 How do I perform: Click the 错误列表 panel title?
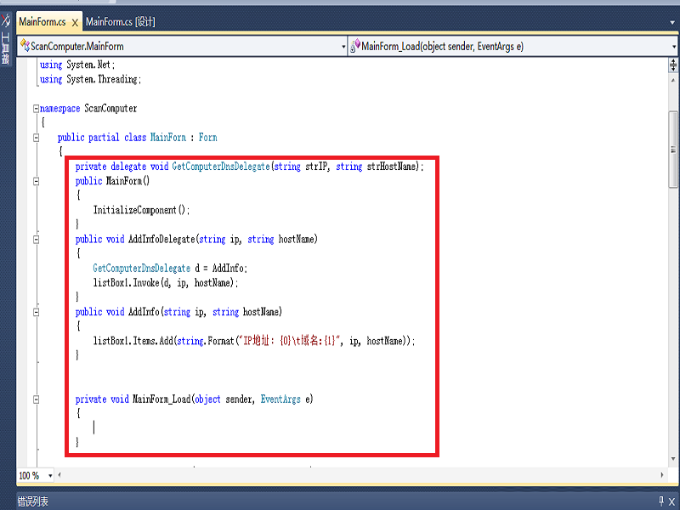click(33, 501)
